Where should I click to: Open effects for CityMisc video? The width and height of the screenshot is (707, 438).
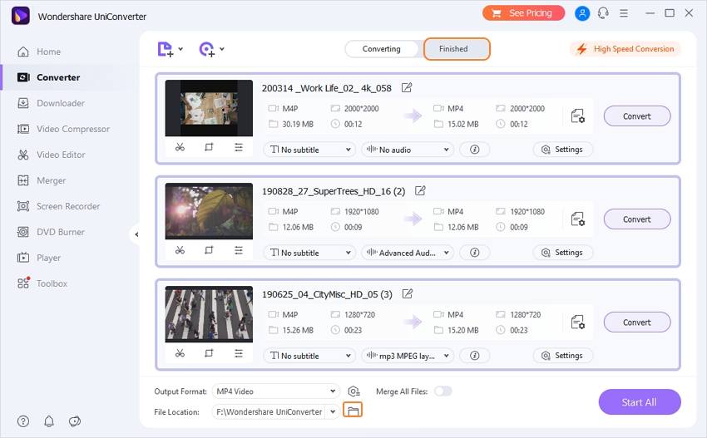tap(239, 353)
